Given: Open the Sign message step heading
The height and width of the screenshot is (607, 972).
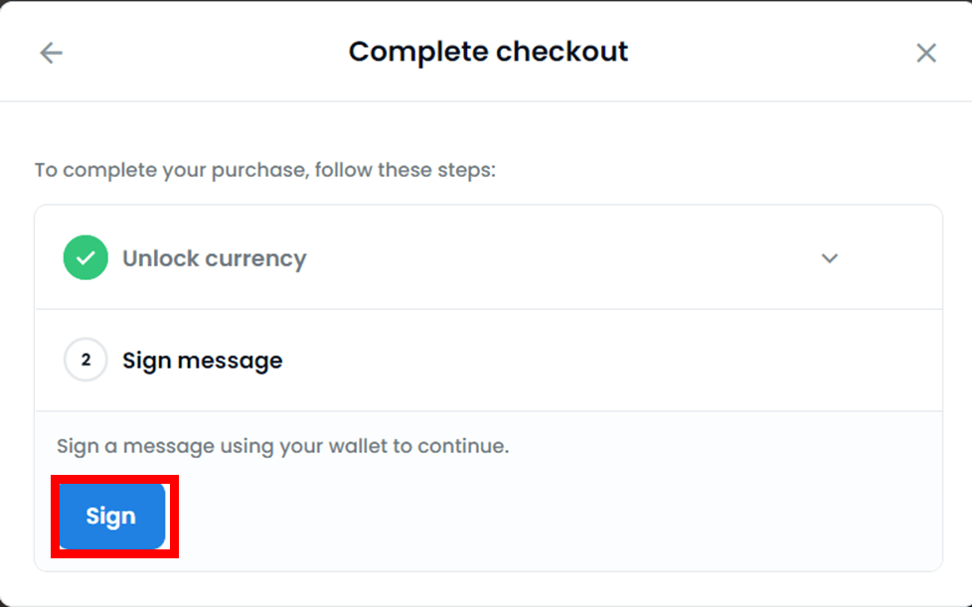Looking at the screenshot, I should [x=202, y=361].
